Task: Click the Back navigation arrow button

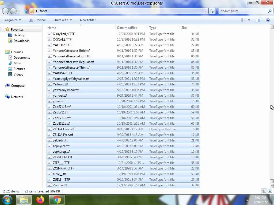Action: coord(5,11)
